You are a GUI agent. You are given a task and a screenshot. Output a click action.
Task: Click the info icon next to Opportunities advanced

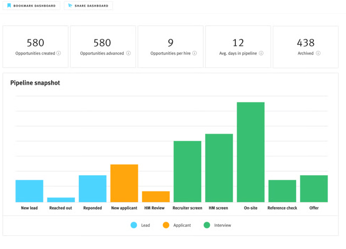pos(128,53)
